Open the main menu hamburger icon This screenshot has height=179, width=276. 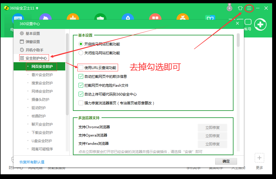pyautogui.click(x=249, y=8)
